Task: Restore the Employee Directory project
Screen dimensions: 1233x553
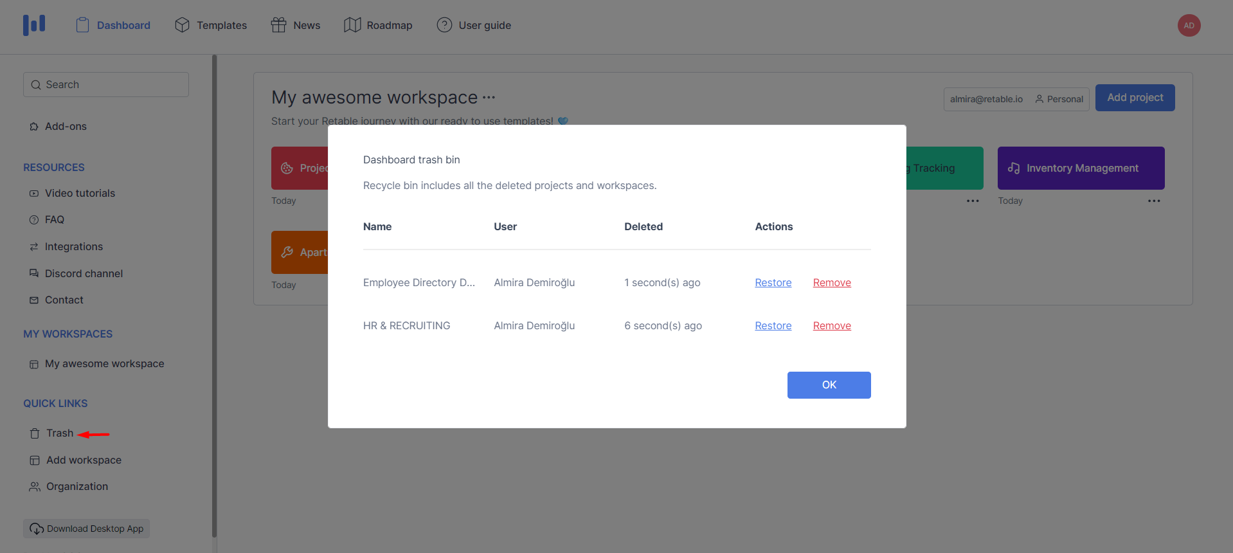Action: pyautogui.click(x=773, y=283)
